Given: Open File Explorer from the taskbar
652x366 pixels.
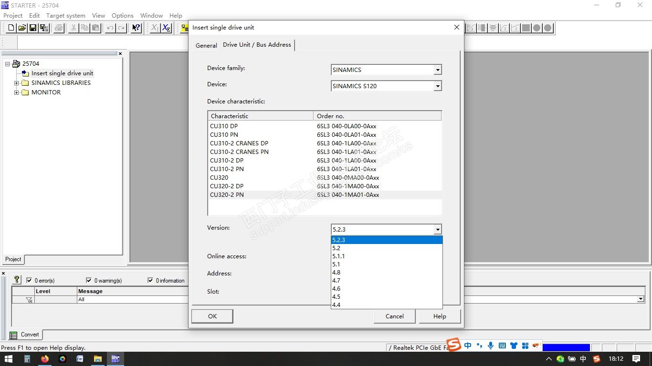Looking at the screenshot, I should point(98,359).
